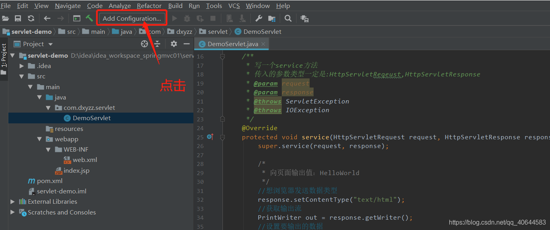Click the Synchronize refresh icon
Image resolution: width=550 pixels, height=230 pixels.
31,18
